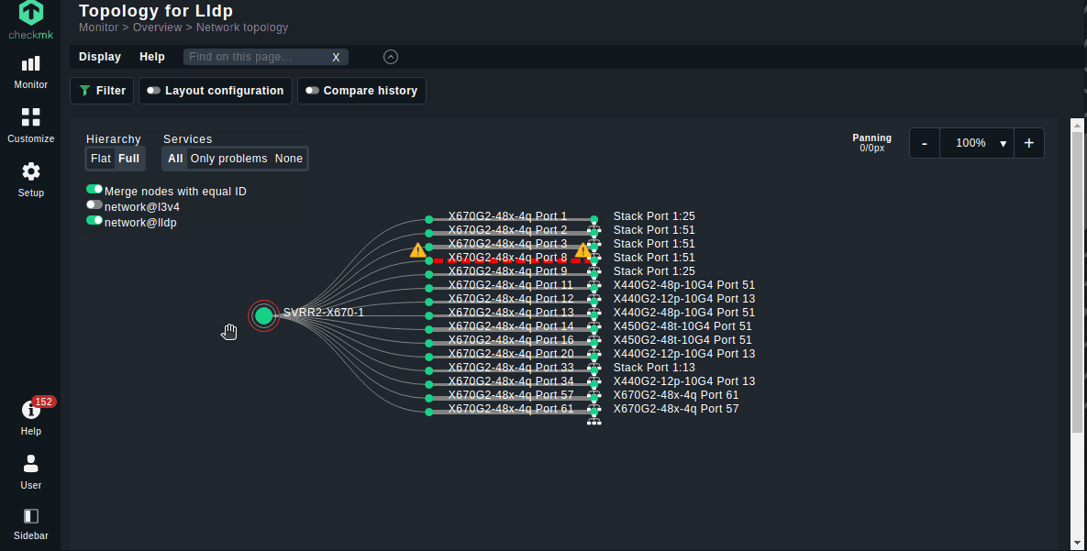Toggle Merge nodes with equal ID

point(94,189)
